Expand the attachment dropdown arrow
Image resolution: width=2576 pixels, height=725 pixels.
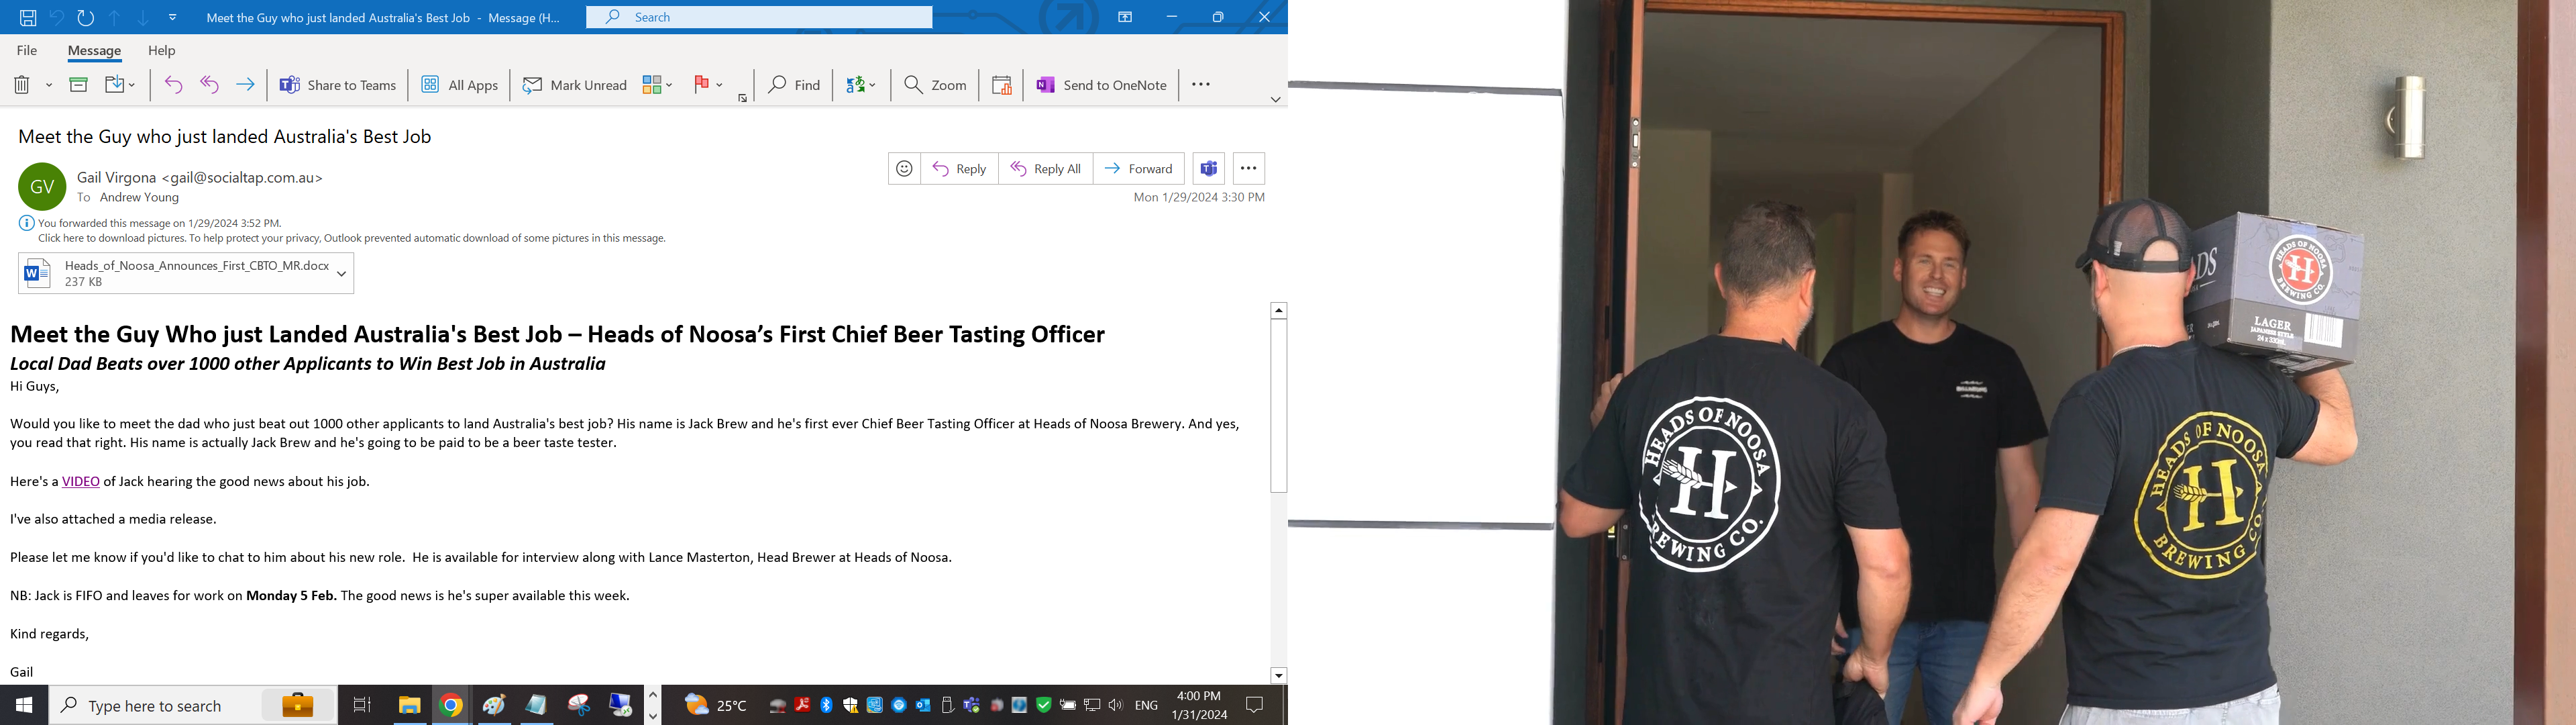point(342,273)
